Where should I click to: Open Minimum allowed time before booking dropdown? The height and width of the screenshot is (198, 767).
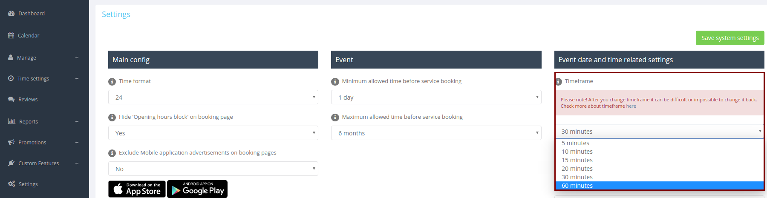[436, 98]
